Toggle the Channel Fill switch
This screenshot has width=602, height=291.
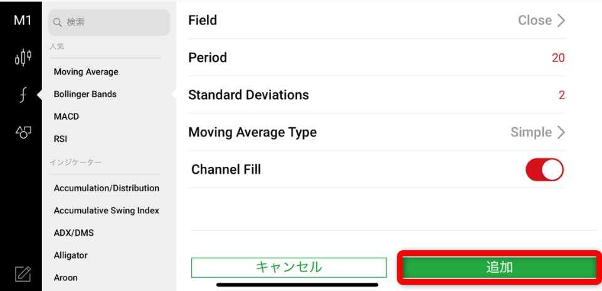click(544, 169)
